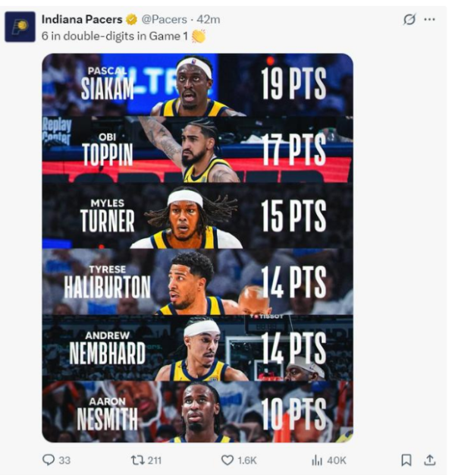
Task: Click the gold verified badge
Action: [x=131, y=20]
